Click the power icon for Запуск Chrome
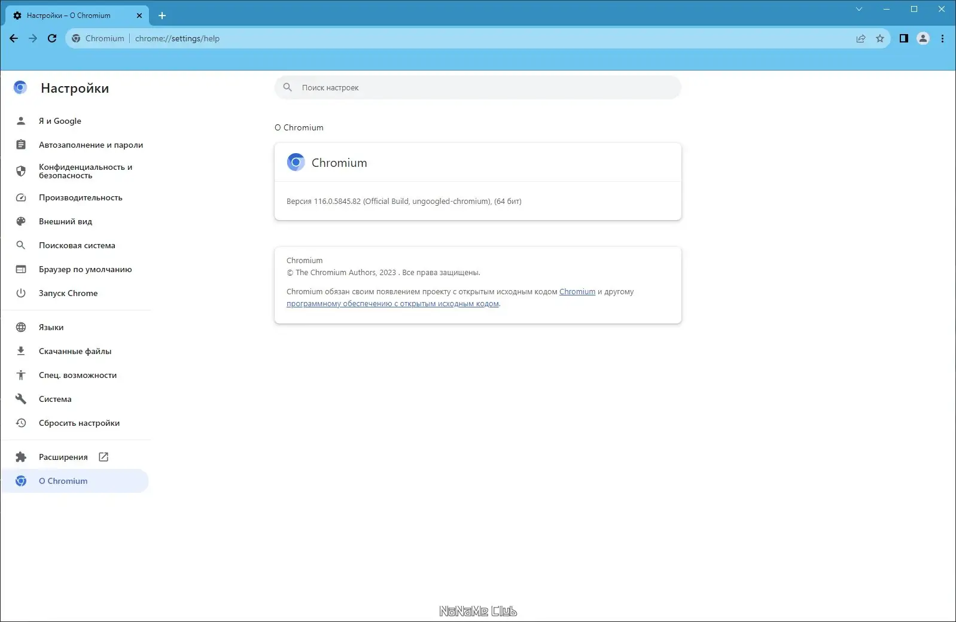This screenshot has height=622, width=956. coord(21,293)
